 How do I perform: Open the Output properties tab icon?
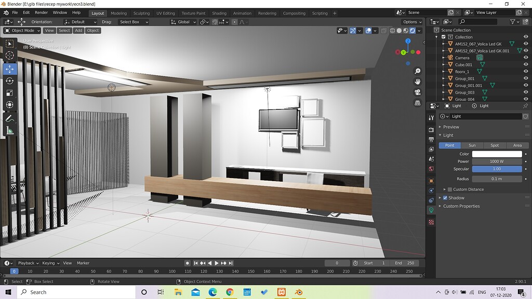(431, 140)
